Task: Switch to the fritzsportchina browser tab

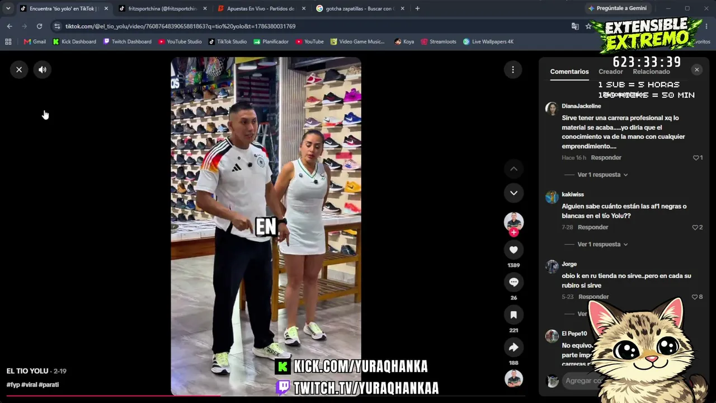Action: pos(163,8)
